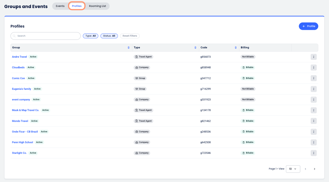
Task: Click sort icon in Code column header
Action: click(236, 48)
